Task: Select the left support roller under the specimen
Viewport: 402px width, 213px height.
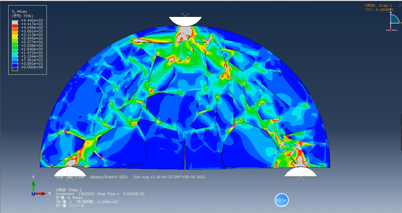Action: pos(70,172)
